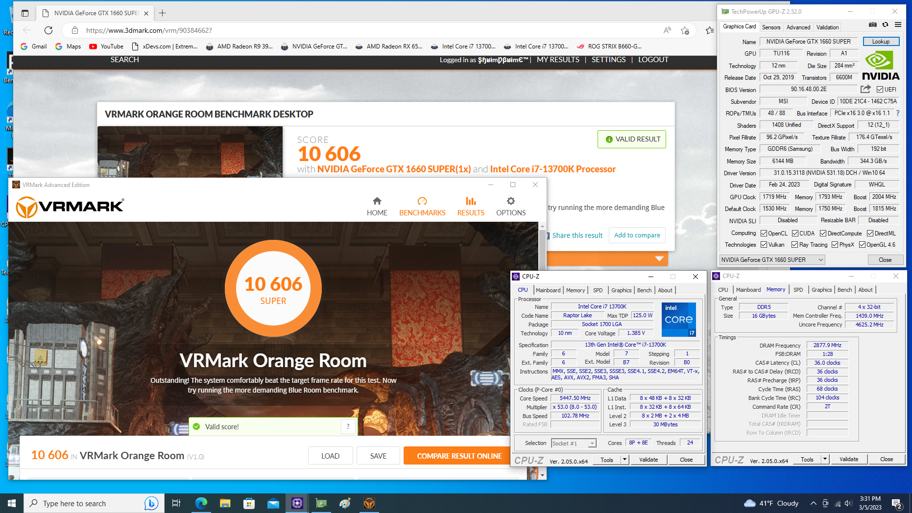
Task: Open the Gmail bookmark
Action: pyautogui.click(x=34, y=47)
